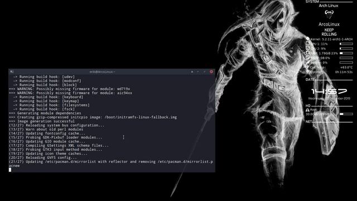Image resolution: width=357 pixels, height=201 pixels.
Task: Click '(16/27) Updating GIO module cache' line
Action: (47, 141)
